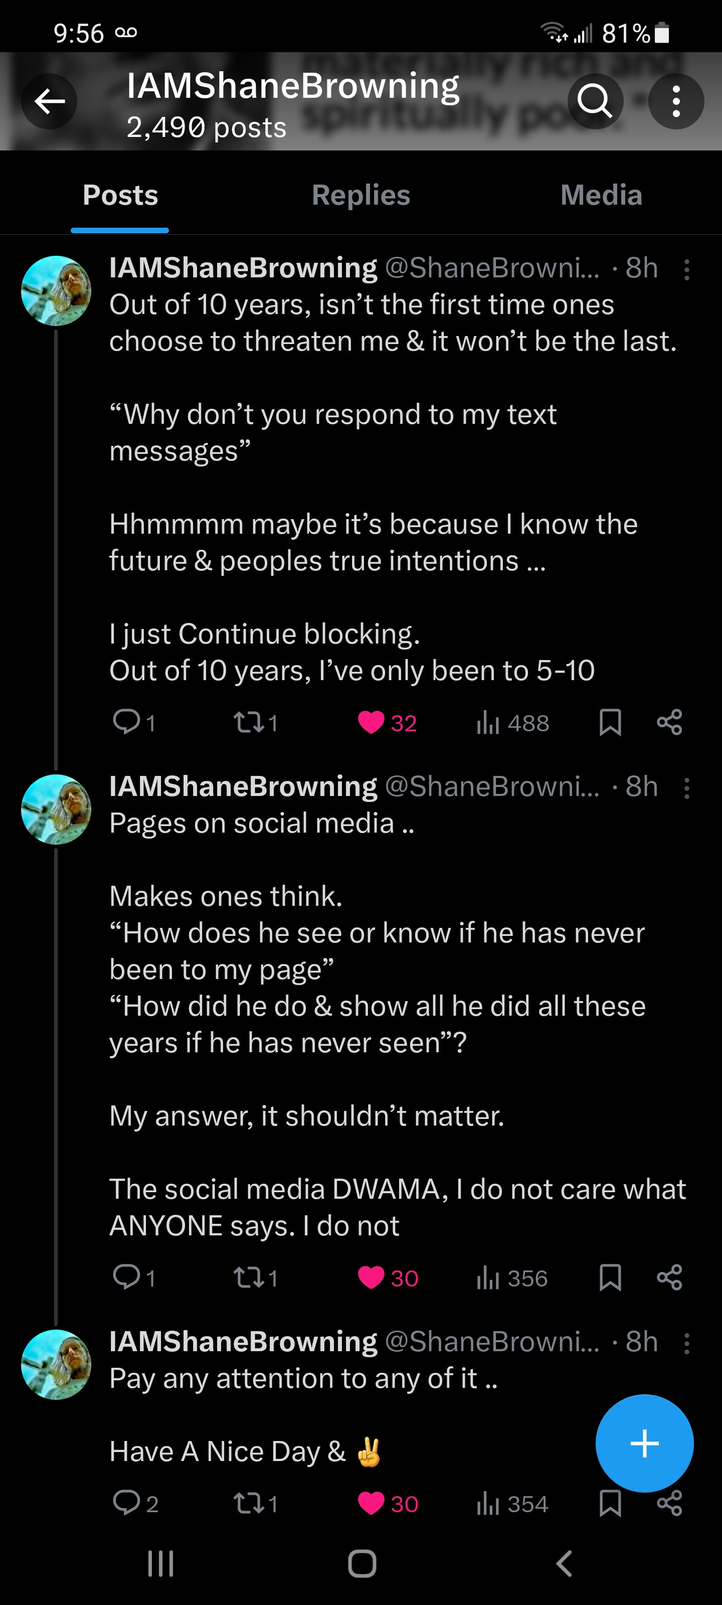The image size is (722, 1605).
Task: Unlike the post with 32 likes
Action: pos(372,722)
